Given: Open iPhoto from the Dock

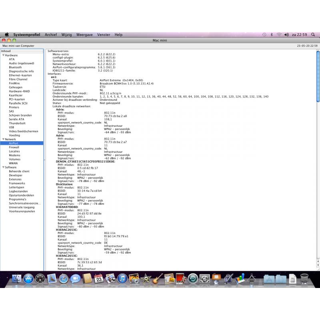Looking at the screenshot, I should coord(134,278).
